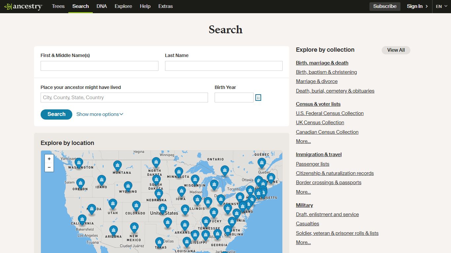
Task: Open Draft, enlistment and service link
Action: [328, 214]
